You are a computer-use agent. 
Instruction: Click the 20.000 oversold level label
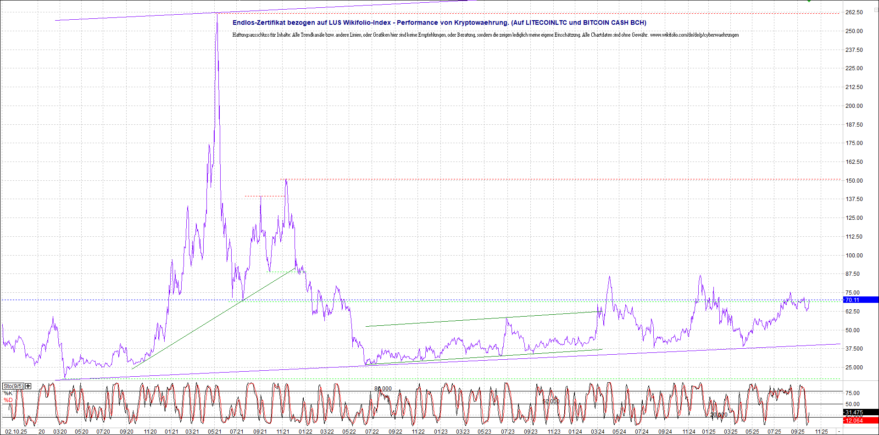tap(718, 415)
